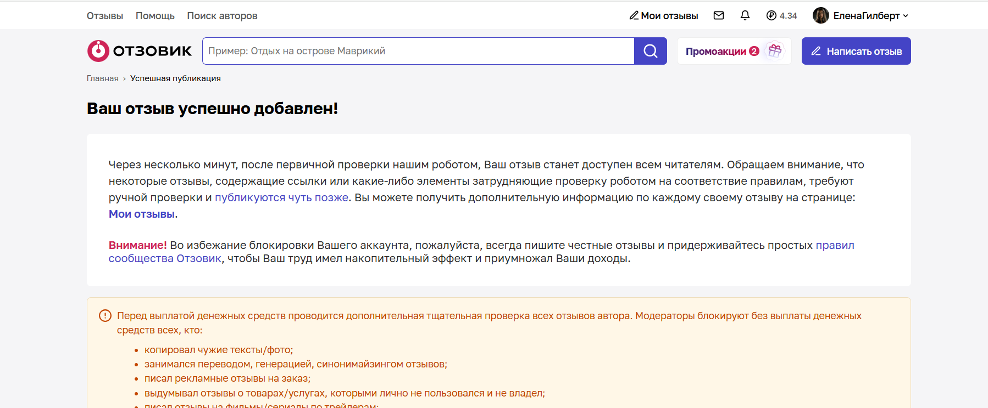Click the warning exclamation icon
Image resolution: width=988 pixels, height=408 pixels.
click(105, 316)
